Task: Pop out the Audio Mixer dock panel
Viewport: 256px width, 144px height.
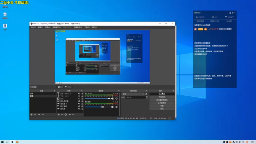Action: pos(119,91)
